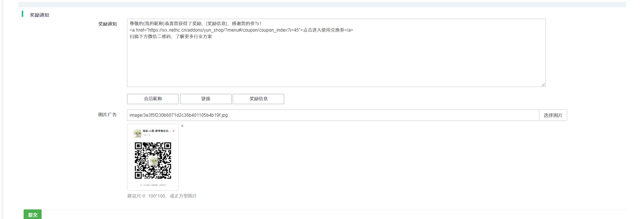642x219 pixels.
Task: Open the QR code thumbnail preview
Action: 153,157
